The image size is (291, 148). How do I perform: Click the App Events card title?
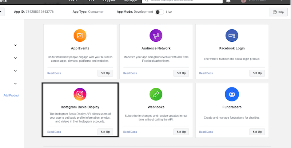tap(80, 48)
